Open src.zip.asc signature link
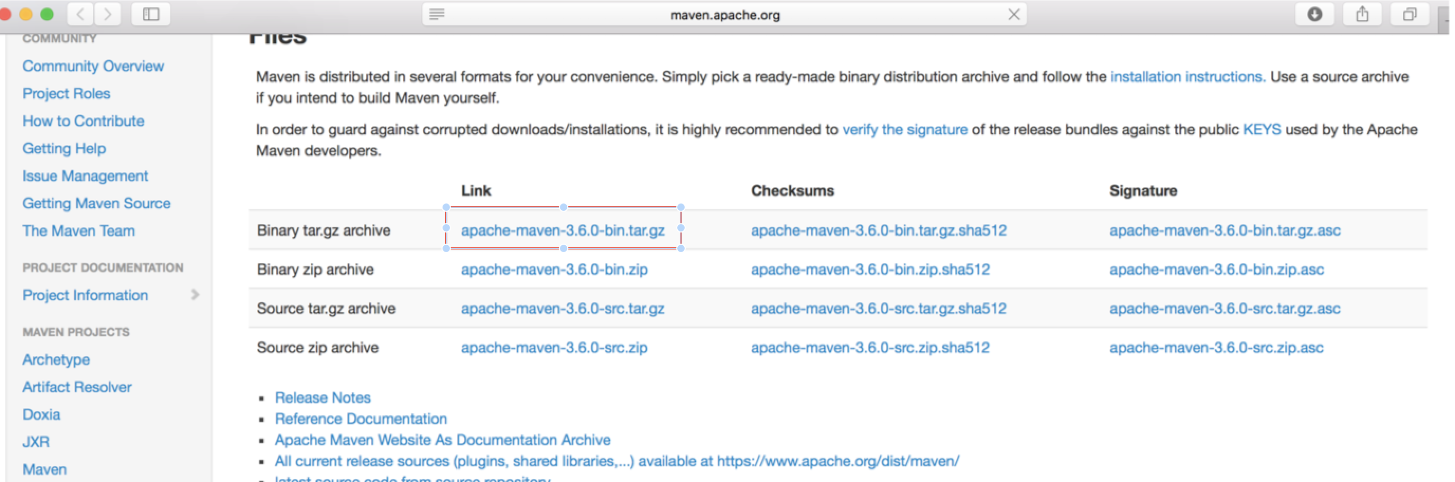Screen dimensions: 1455x482 [x=1217, y=348]
